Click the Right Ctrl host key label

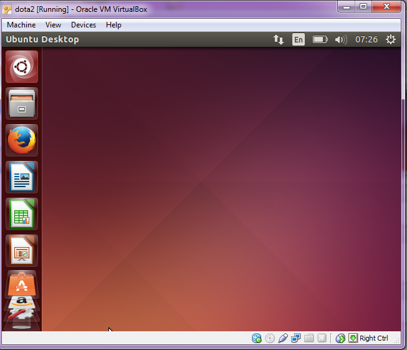click(374, 338)
